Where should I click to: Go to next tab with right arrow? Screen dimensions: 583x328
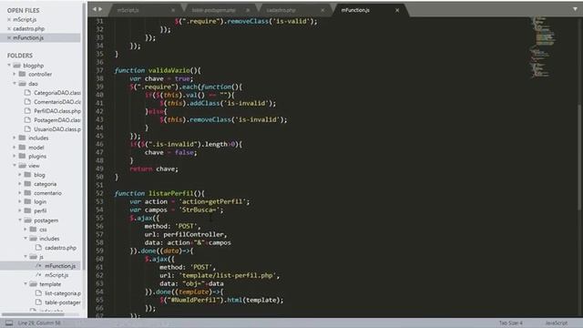pos(100,9)
